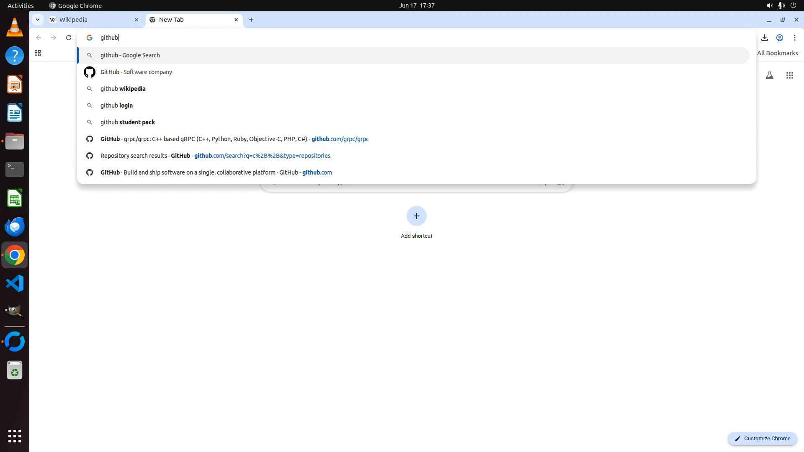Close the Wikipedia tab
804x452 pixels.
click(x=136, y=20)
